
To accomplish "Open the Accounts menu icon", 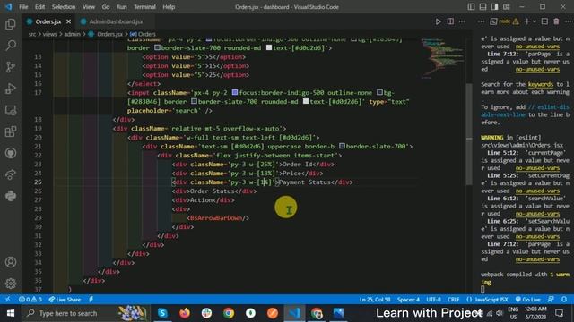I will click(11, 262).
